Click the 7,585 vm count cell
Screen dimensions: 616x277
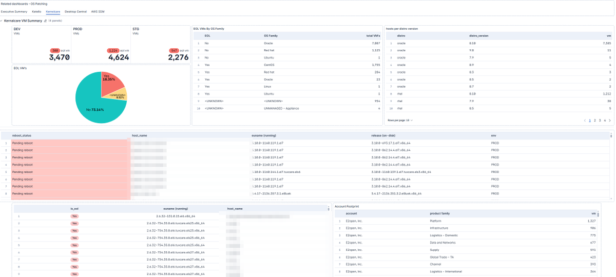pyautogui.click(x=606, y=44)
